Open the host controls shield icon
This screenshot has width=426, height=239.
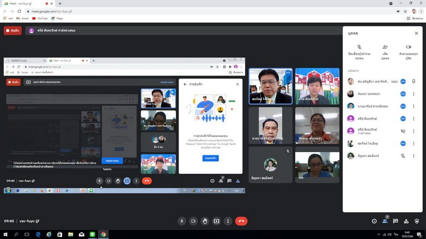[417, 221]
